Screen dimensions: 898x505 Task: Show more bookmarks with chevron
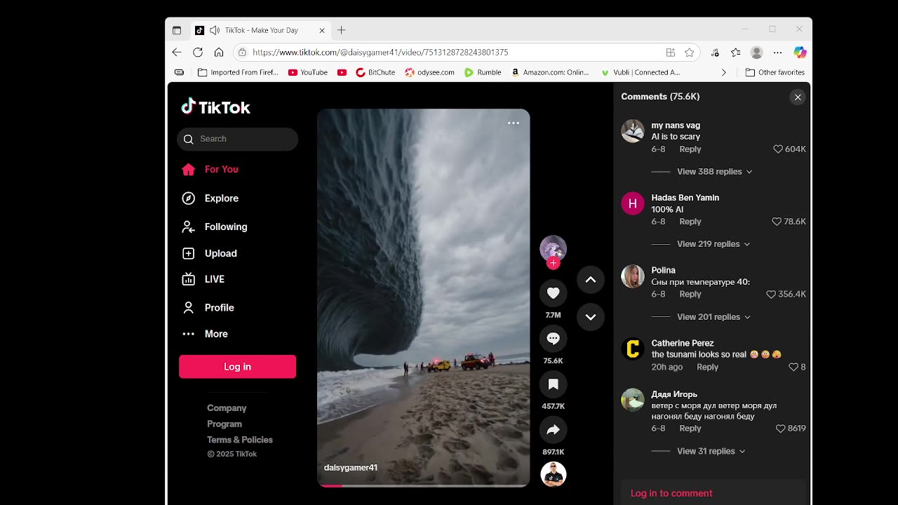coord(724,72)
